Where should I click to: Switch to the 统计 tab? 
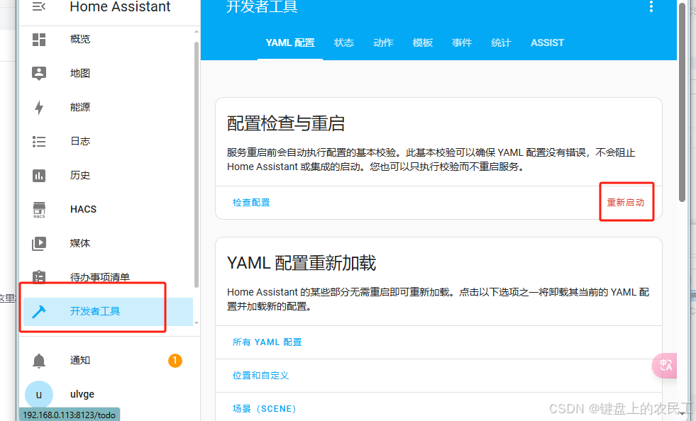click(501, 43)
